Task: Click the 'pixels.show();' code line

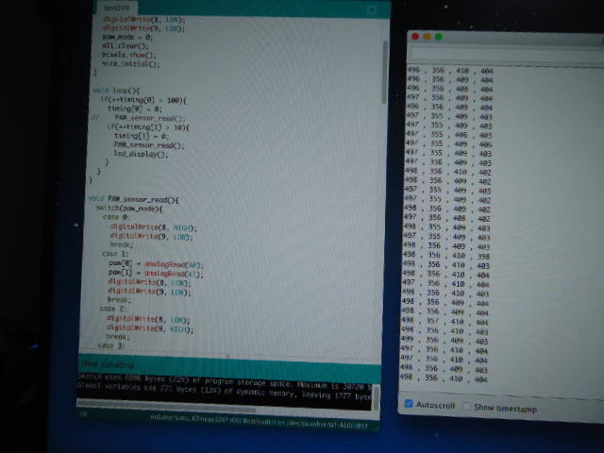Action: pos(129,55)
